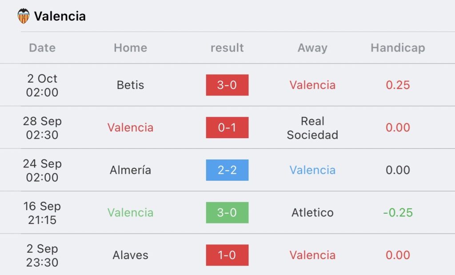Open Atletico away team link
Viewport: 455px width, 275px height.
(x=312, y=213)
